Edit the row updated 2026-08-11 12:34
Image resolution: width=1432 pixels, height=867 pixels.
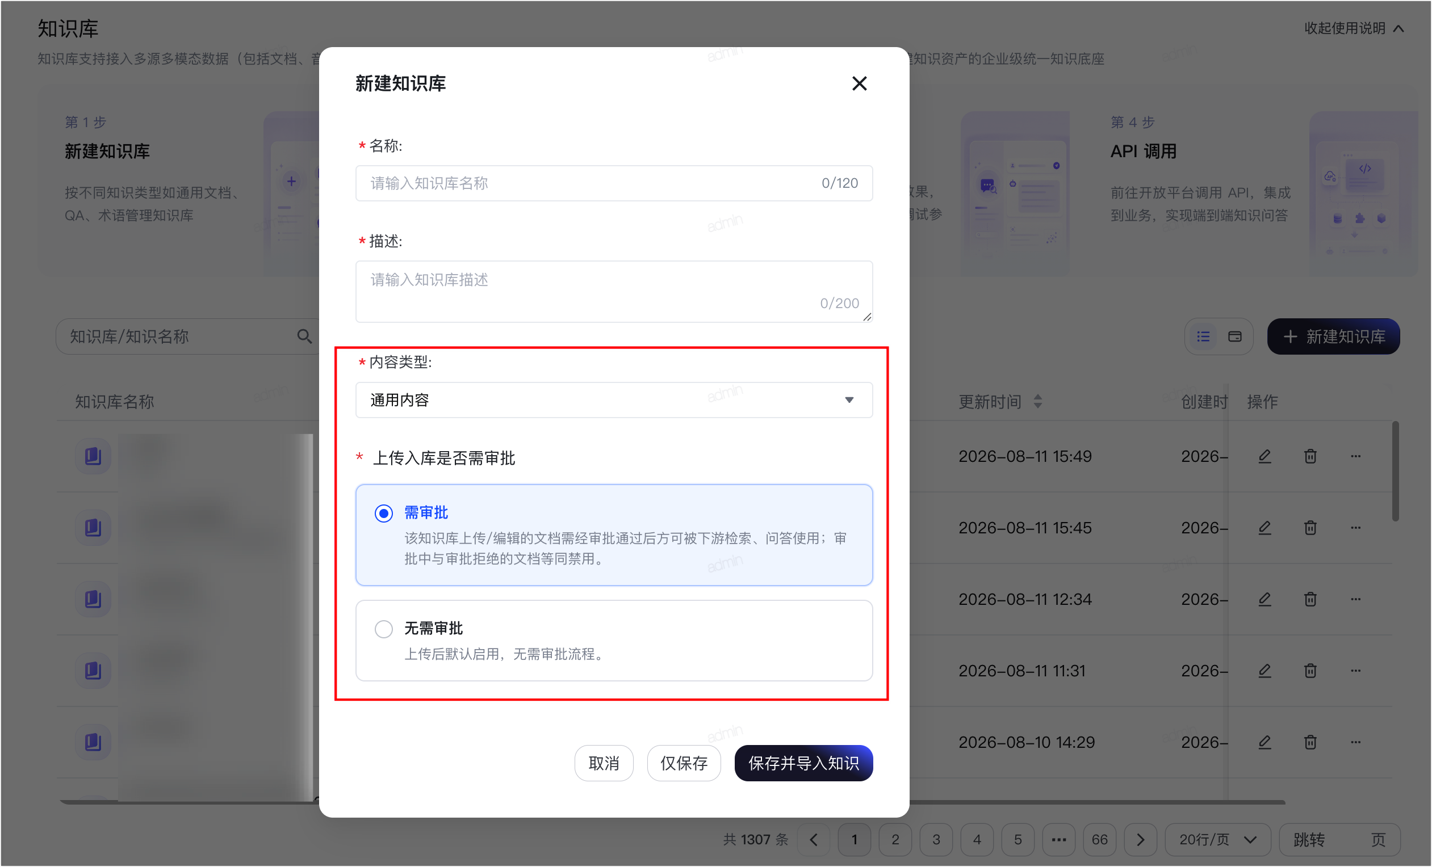1264,599
